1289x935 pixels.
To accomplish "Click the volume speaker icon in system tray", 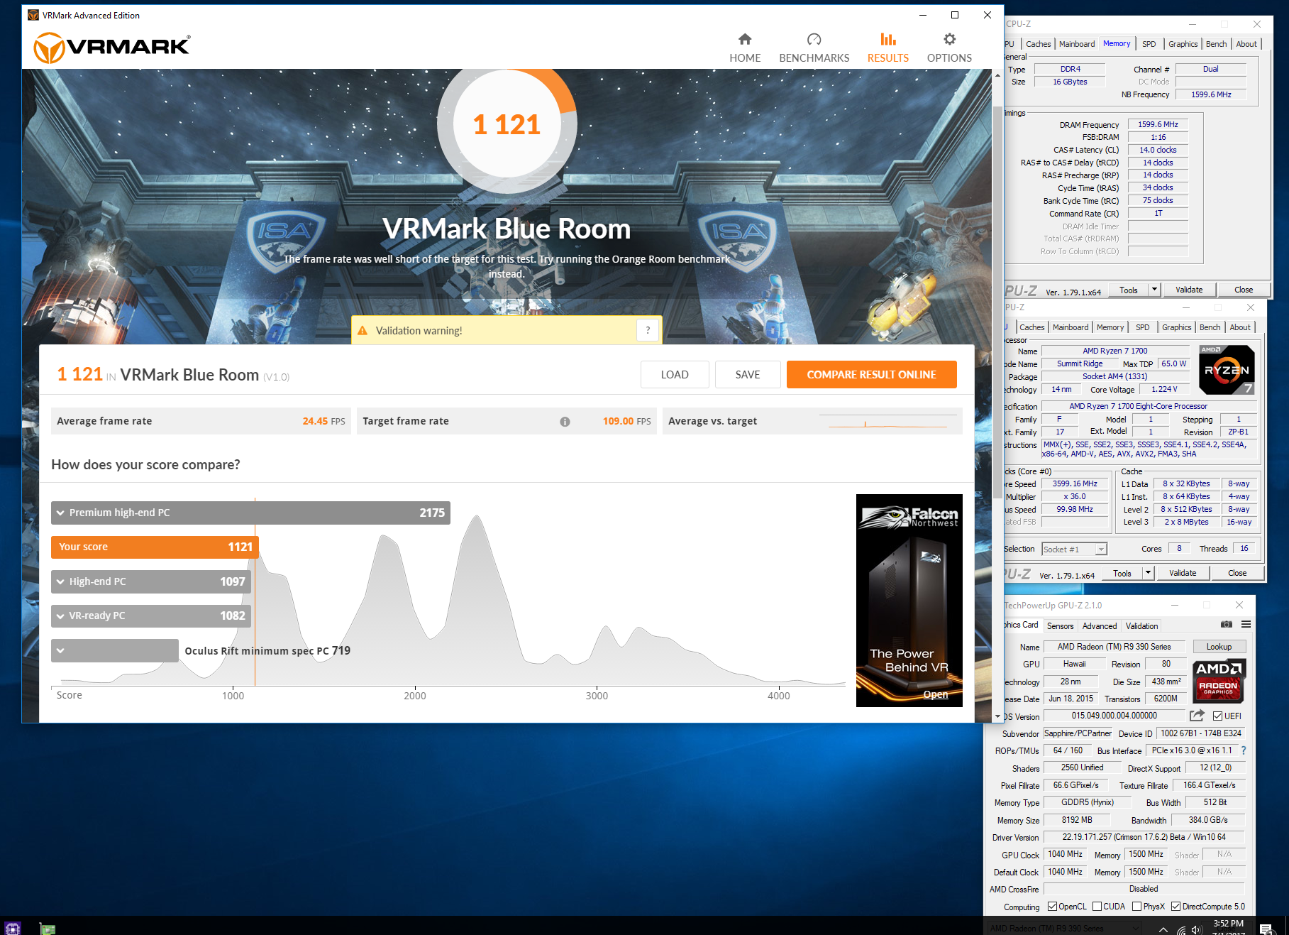I will pos(1197,929).
